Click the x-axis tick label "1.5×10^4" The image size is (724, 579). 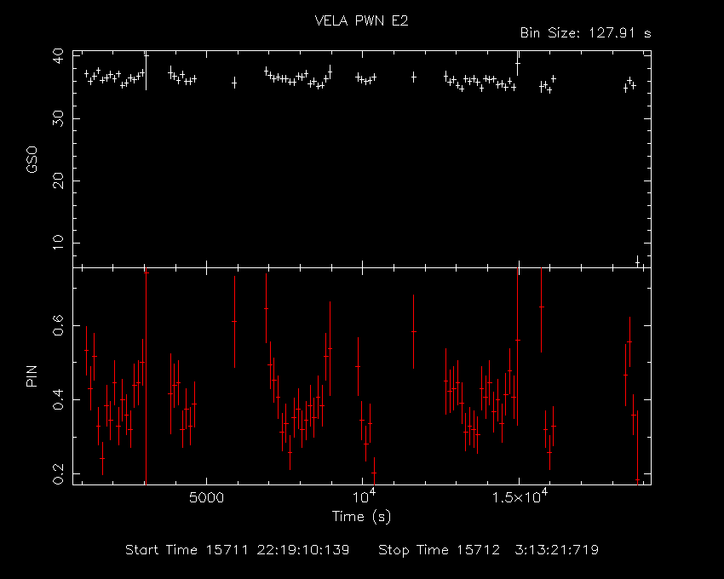[520, 496]
